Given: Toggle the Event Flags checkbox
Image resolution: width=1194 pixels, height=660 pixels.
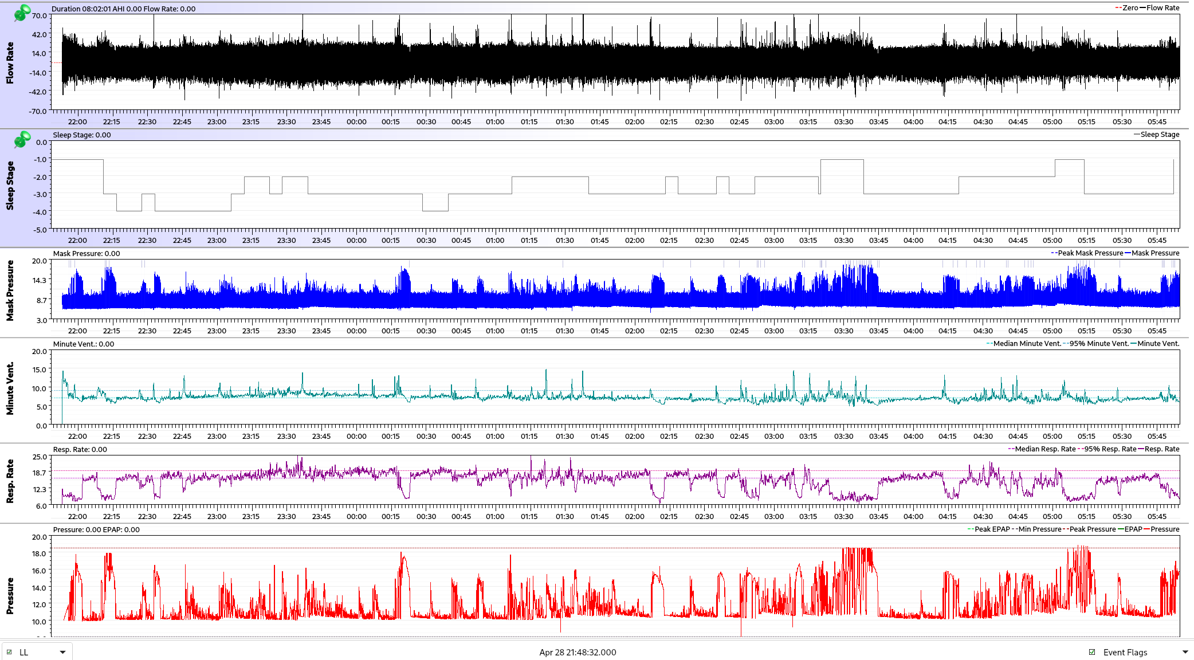Looking at the screenshot, I should 1092,652.
